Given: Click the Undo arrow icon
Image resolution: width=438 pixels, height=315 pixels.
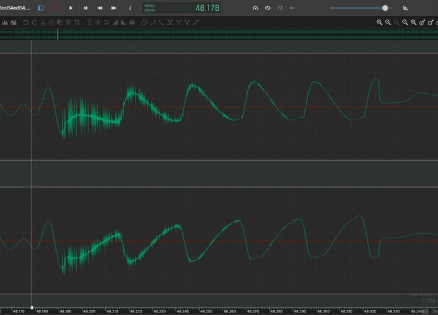Looking at the screenshot, I should 26,22.
